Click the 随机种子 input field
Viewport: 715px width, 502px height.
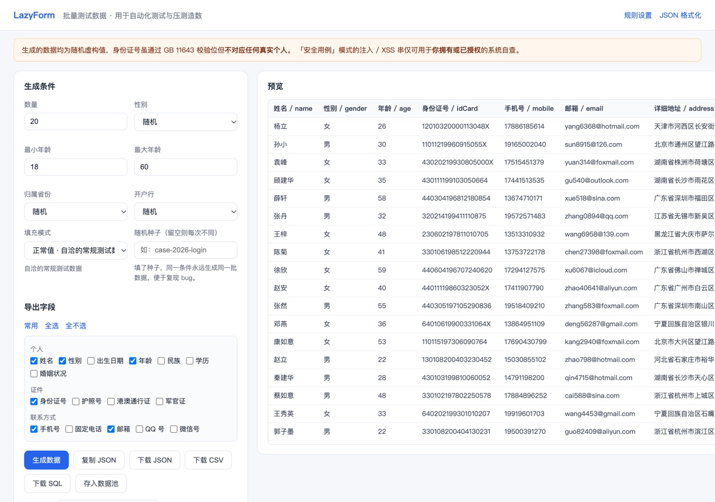point(185,250)
